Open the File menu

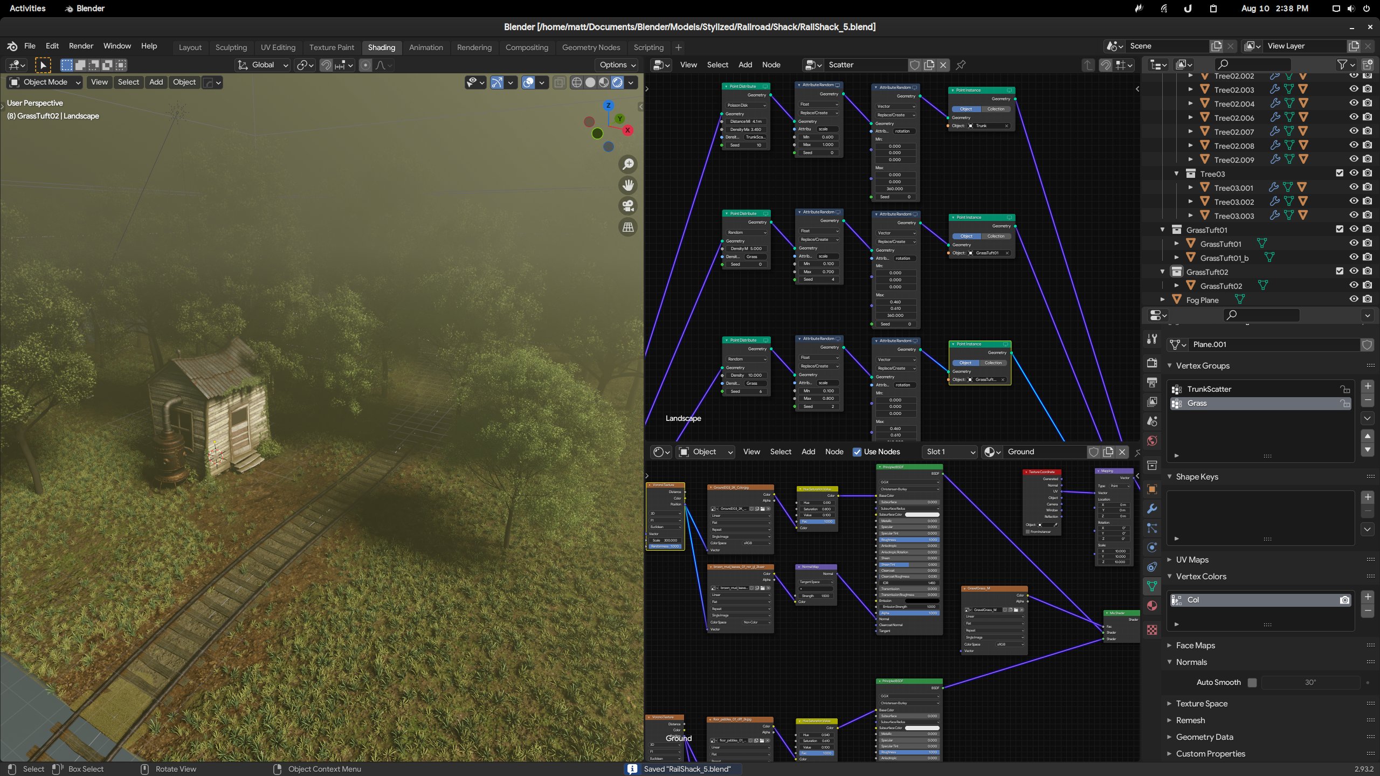pyautogui.click(x=30, y=46)
